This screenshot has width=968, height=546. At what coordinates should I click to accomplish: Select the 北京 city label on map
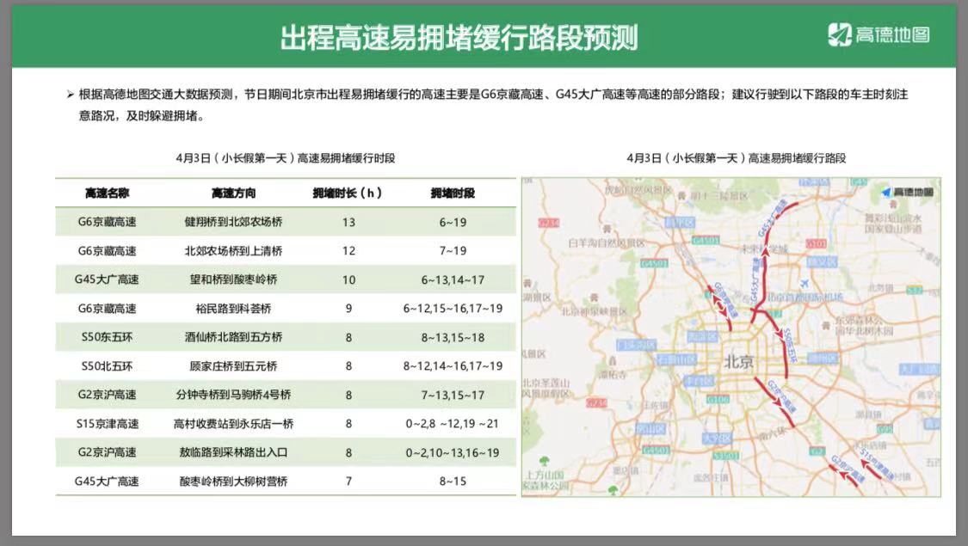coord(739,361)
